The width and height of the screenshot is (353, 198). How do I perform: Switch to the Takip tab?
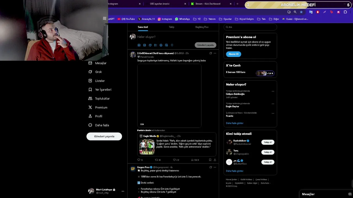(x=172, y=27)
